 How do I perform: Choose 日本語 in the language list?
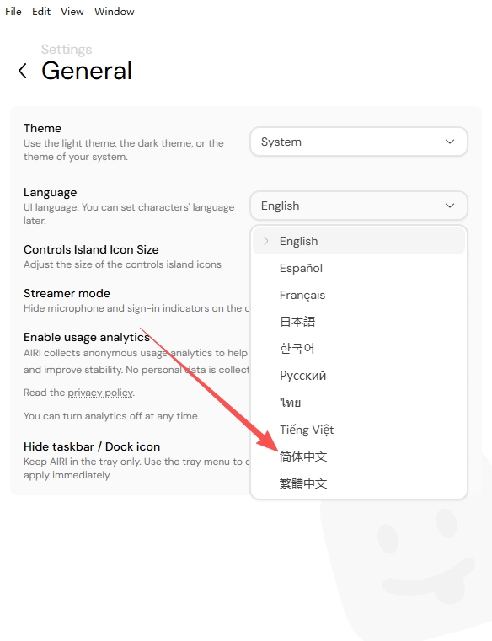point(359,322)
